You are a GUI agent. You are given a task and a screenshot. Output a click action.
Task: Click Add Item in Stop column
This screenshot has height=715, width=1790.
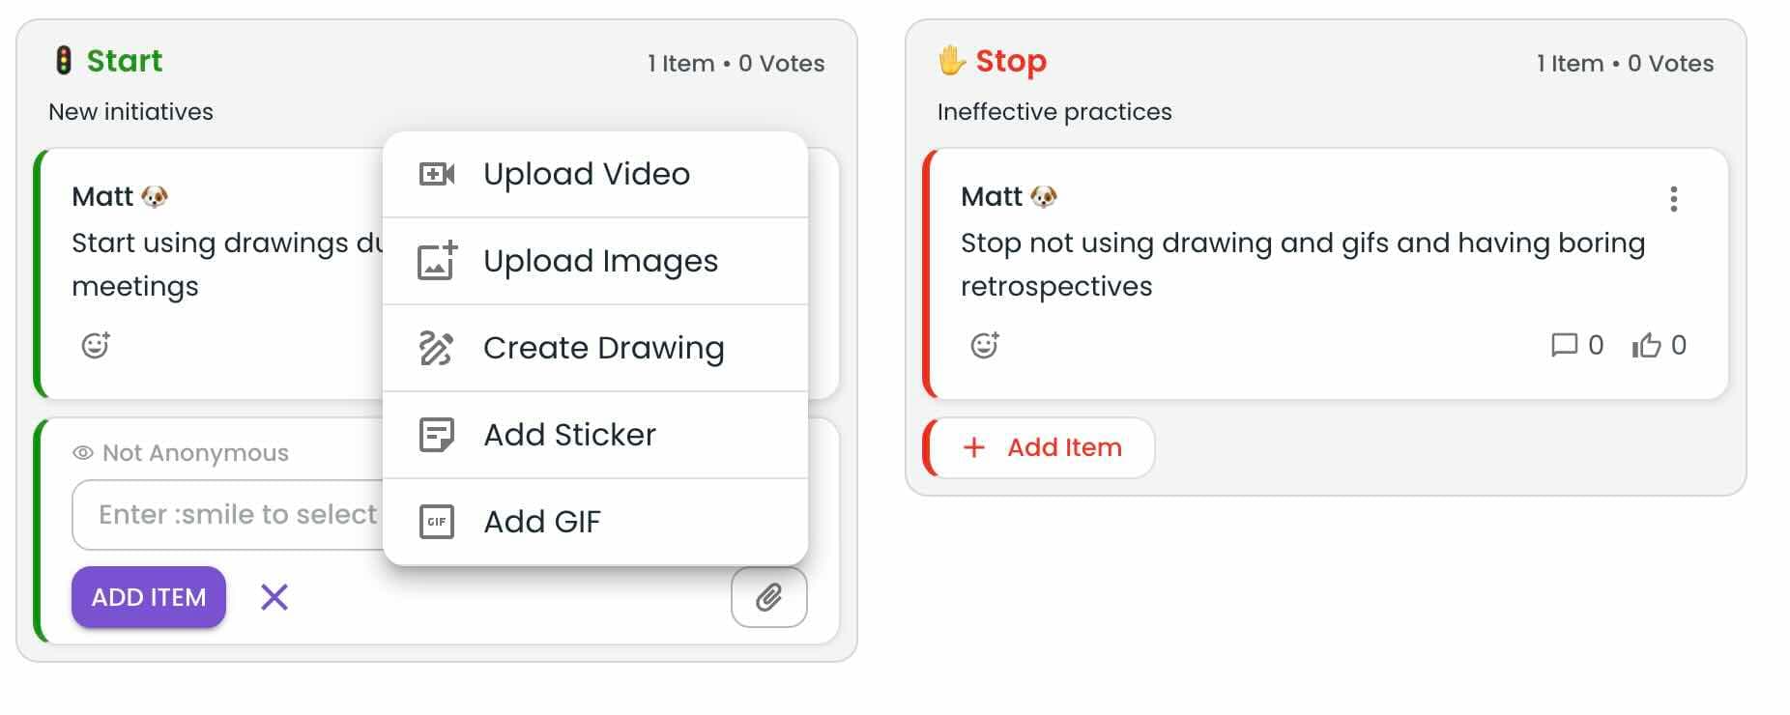tap(1043, 447)
